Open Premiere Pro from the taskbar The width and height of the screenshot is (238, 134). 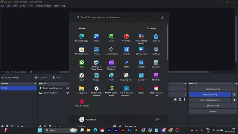(109, 130)
